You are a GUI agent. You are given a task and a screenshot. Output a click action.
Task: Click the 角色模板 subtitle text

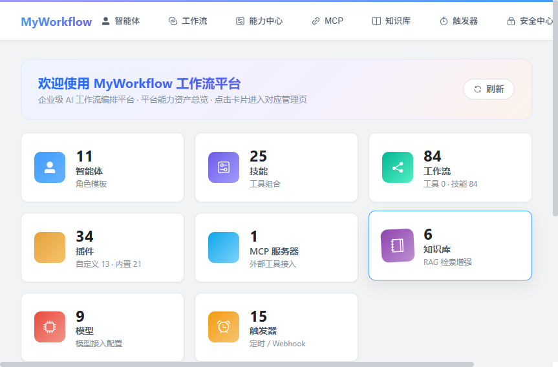click(91, 184)
